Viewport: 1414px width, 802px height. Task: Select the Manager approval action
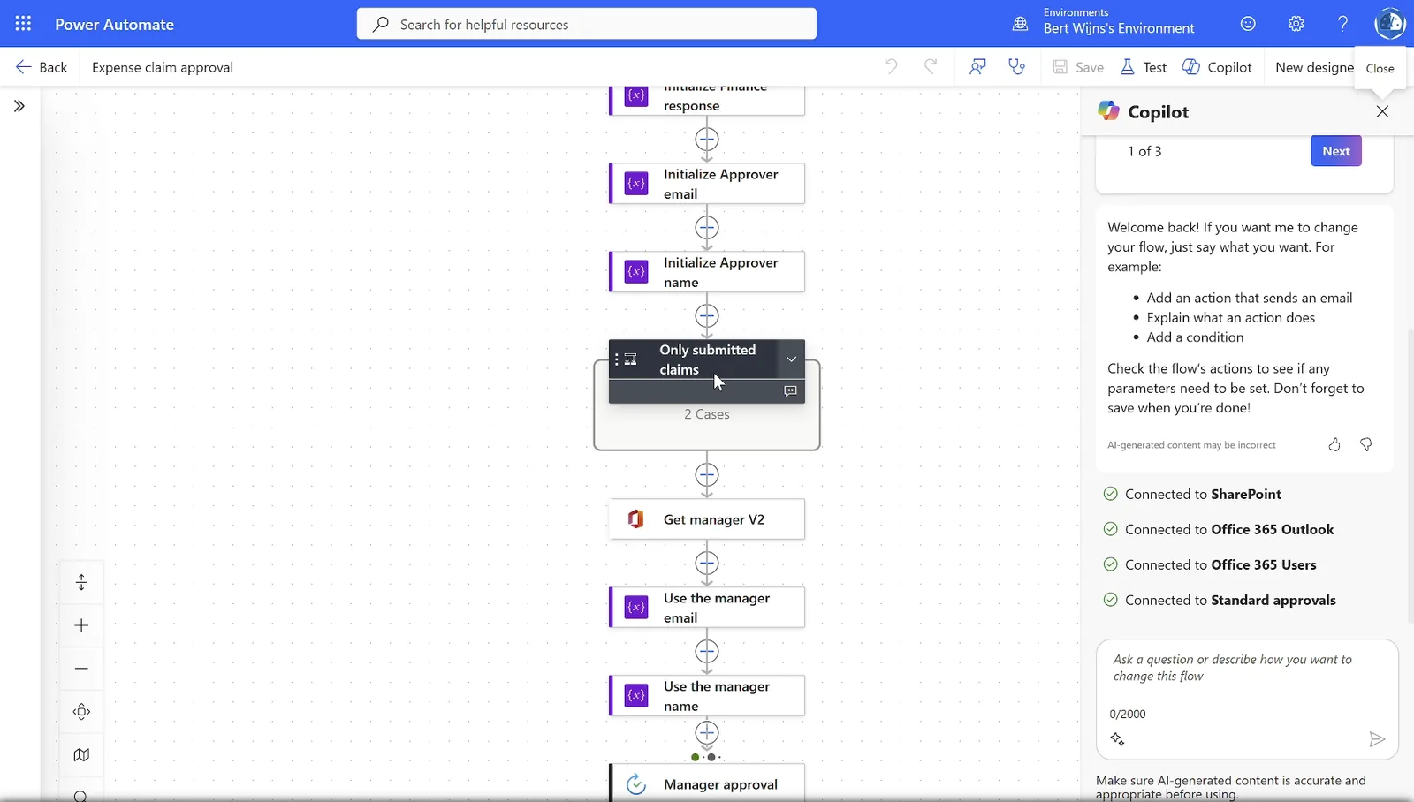point(707,783)
